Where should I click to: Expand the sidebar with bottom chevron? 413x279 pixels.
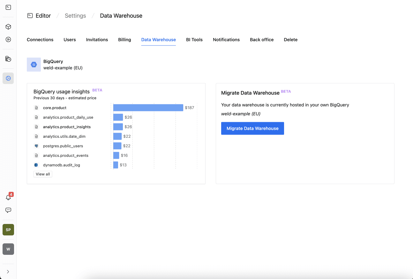(8, 272)
